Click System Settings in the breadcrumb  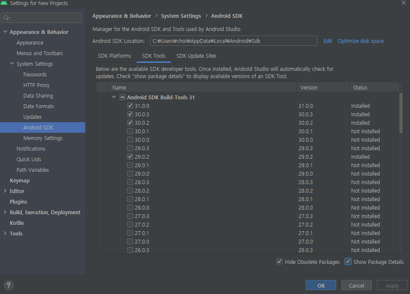pos(181,16)
